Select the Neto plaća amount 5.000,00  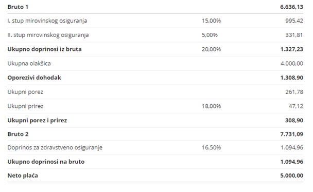292,176
